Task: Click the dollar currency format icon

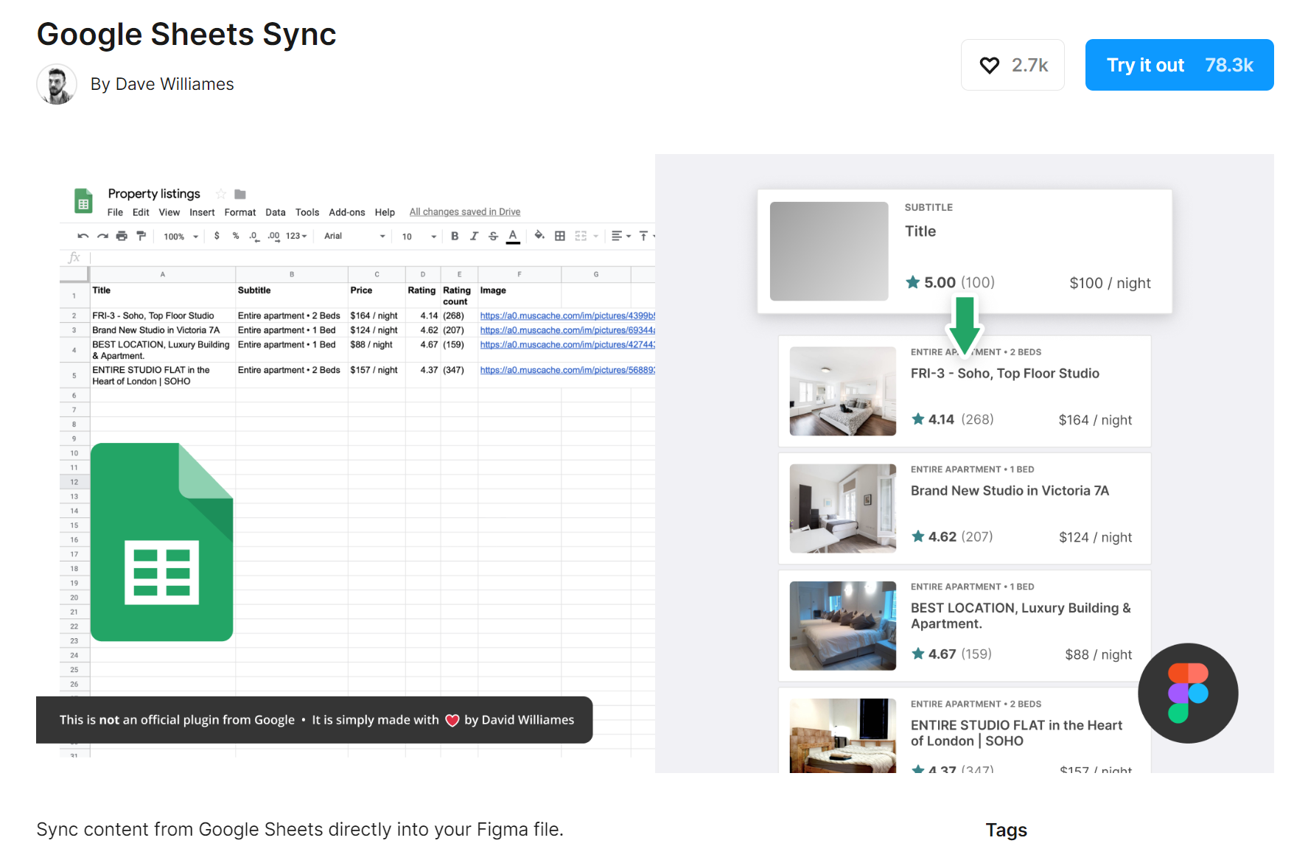Action: coord(217,236)
